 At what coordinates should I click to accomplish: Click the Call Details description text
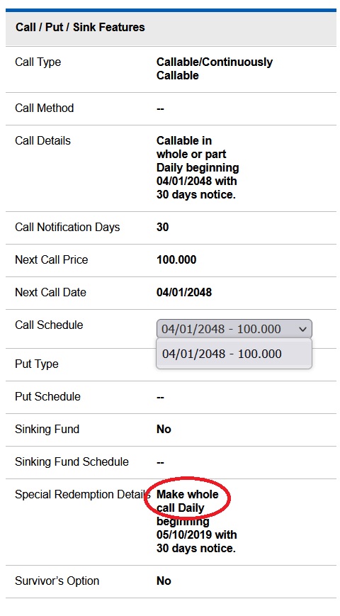(198, 167)
